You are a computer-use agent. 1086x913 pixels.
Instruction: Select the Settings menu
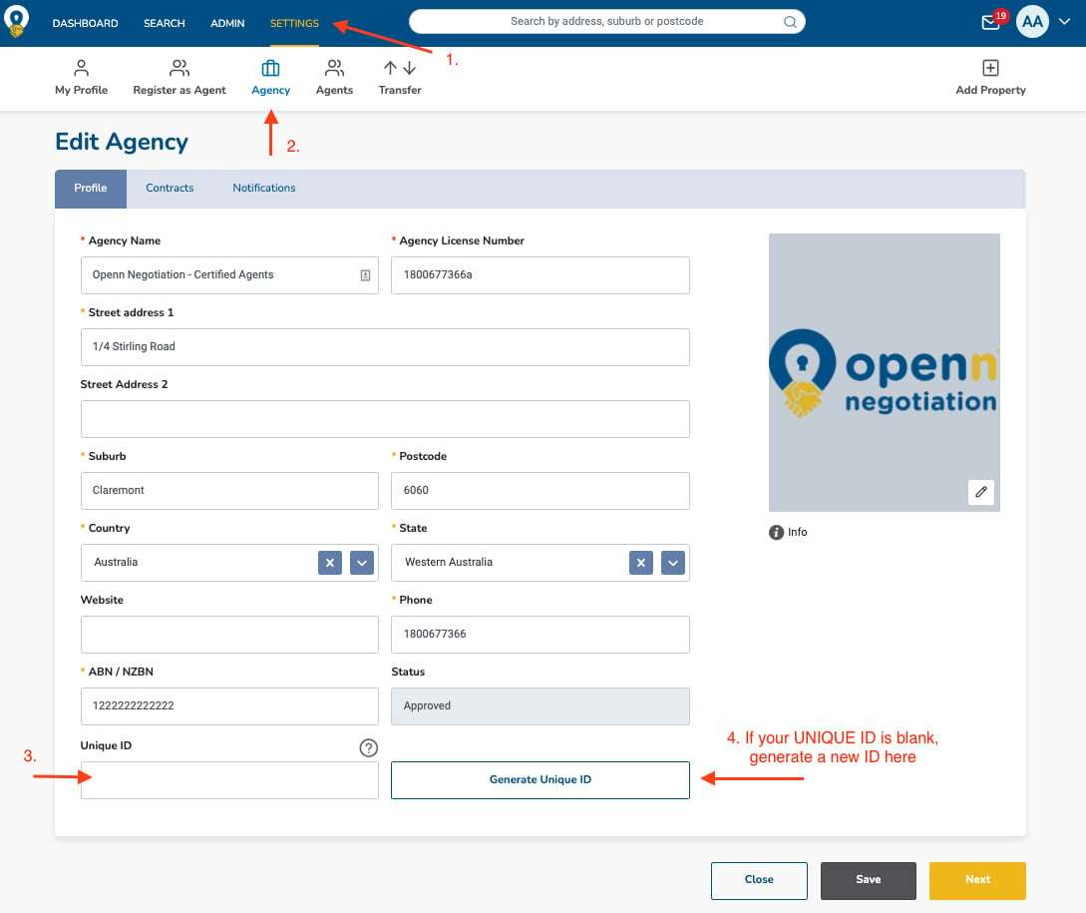coord(294,23)
